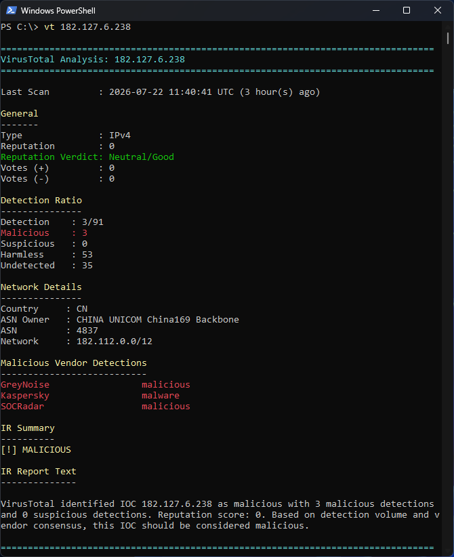
Task: Click the command text 'vt 182.127.6.238'
Action: (x=87, y=27)
